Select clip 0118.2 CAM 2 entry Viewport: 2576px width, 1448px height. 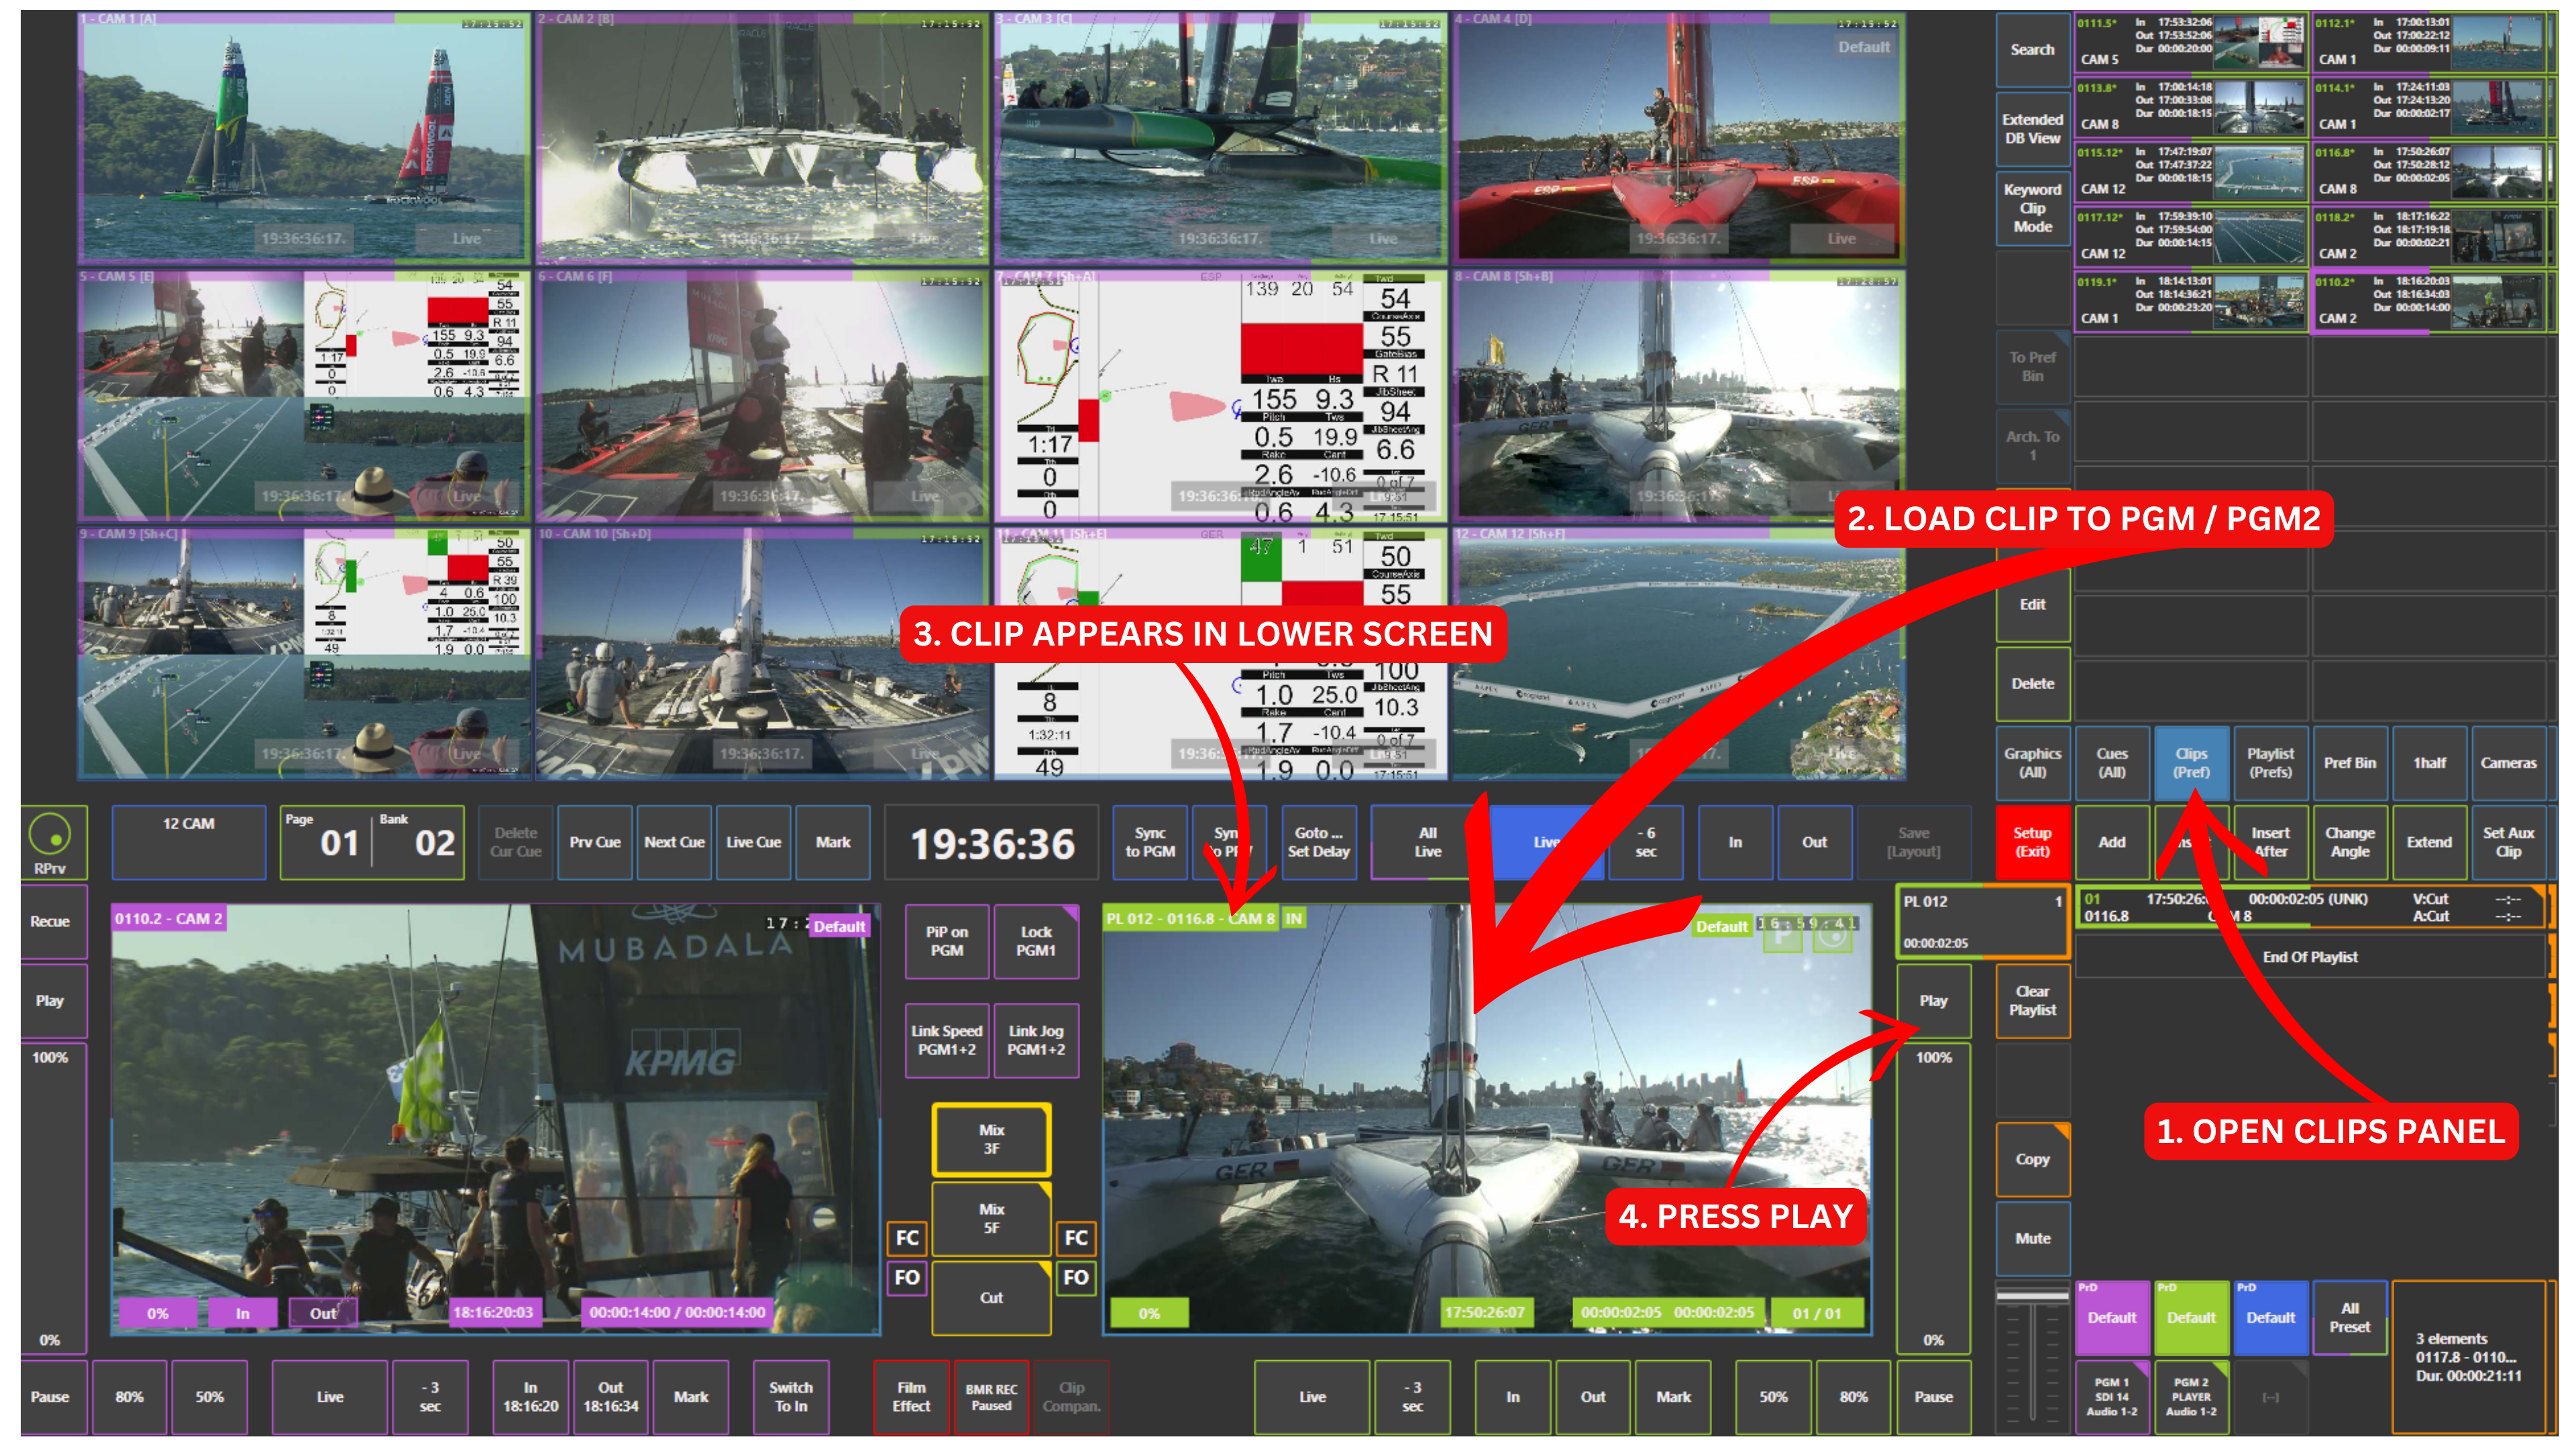pyautogui.click(x=2430, y=237)
